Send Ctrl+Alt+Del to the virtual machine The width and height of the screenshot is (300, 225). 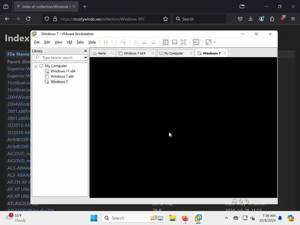click(x=123, y=42)
